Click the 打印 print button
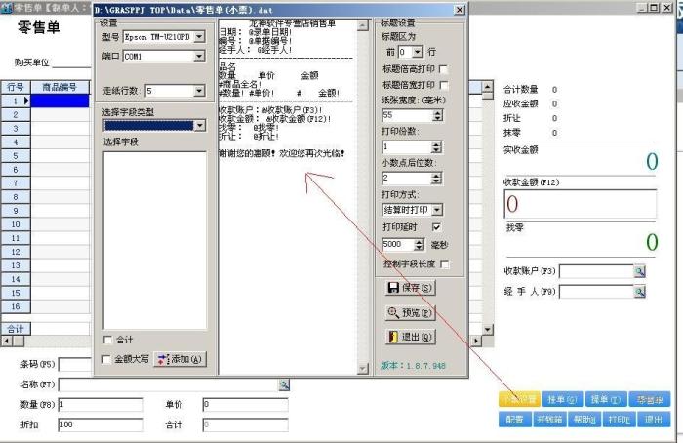Image resolution: width=683 pixels, height=443 pixels. (x=619, y=420)
